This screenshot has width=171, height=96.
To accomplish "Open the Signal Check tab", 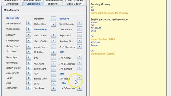I will (x=74, y=4).
